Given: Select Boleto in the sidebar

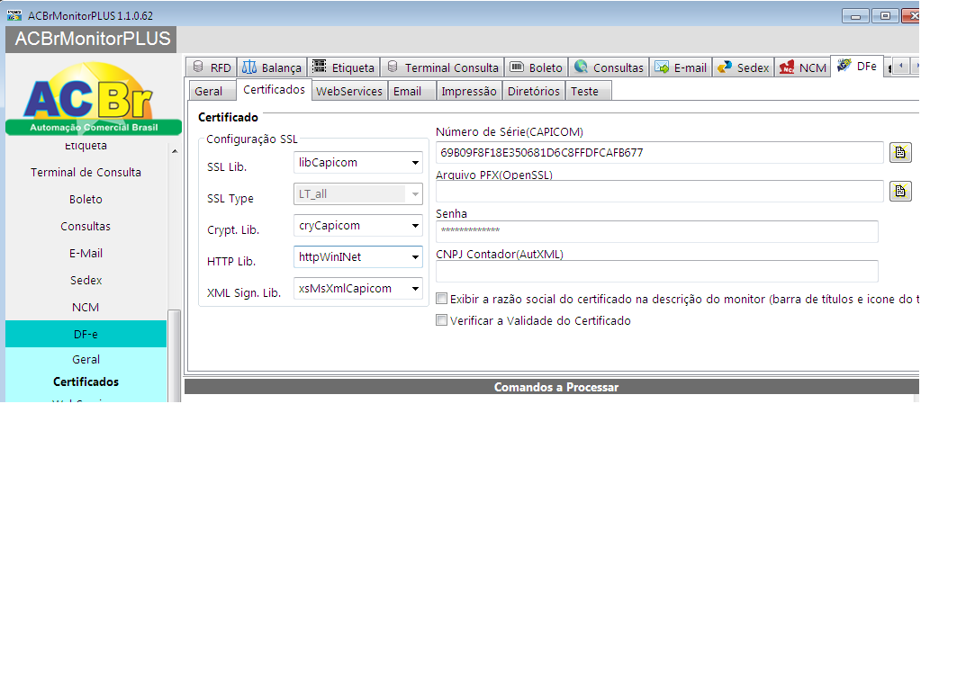Looking at the screenshot, I should [86, 200].
